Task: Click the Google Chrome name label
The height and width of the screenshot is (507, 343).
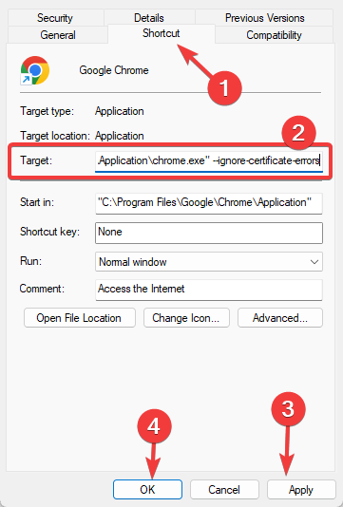Action: [x=114, y=70]
